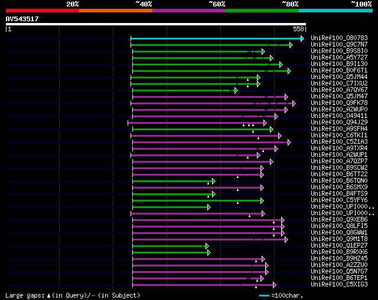The image size is (378, 300).
Task: Open hit UniRef100_B9HZ45
Action: pos(339,259)
